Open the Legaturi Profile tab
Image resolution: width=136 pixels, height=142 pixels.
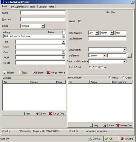47,7
